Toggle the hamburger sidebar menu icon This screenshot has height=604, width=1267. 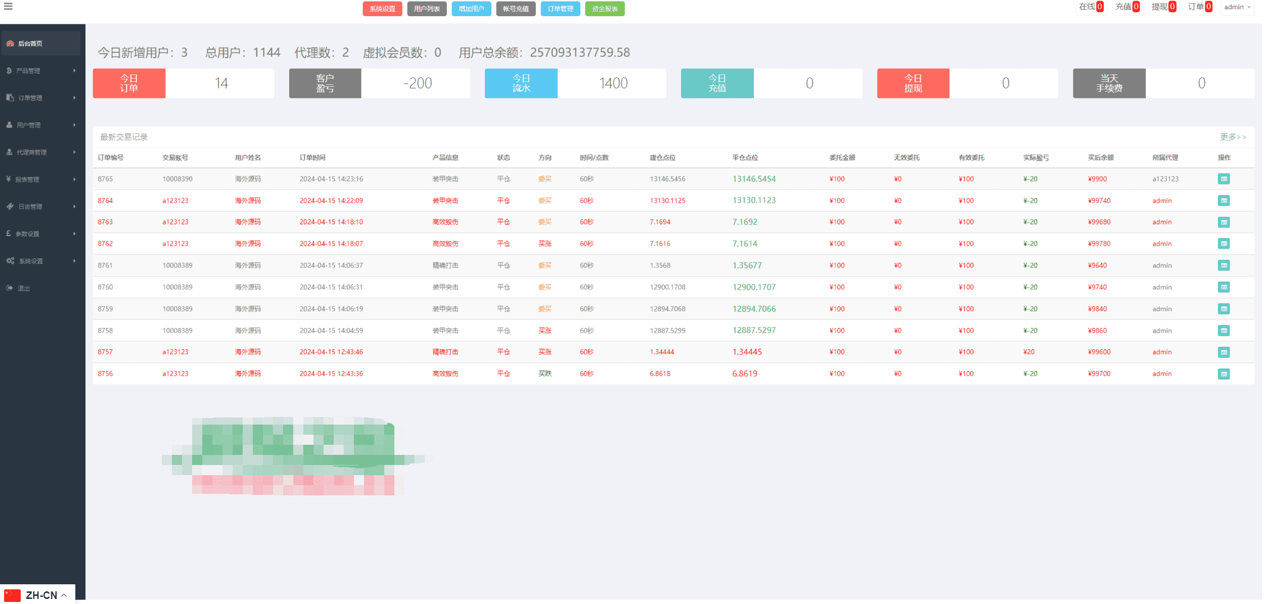point(8,6)
